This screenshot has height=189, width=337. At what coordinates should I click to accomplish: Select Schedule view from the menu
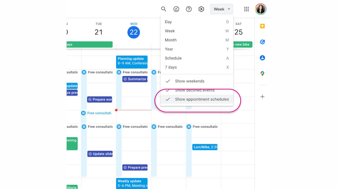tap(173, 58)
